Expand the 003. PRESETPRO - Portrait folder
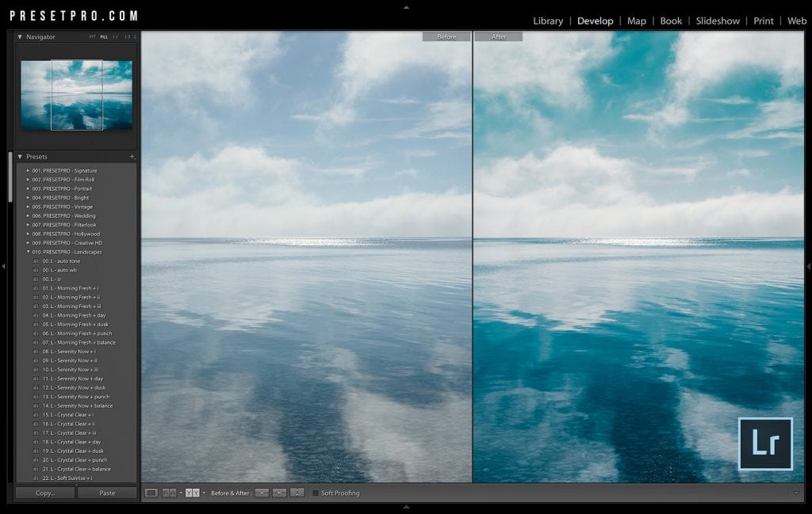This screenshot has height=514, width=812. click(28, 188)
